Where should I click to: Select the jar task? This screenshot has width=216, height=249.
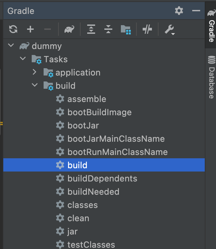coord(104,231)
